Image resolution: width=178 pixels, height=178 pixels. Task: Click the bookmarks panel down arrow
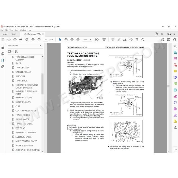click(42, 151)
